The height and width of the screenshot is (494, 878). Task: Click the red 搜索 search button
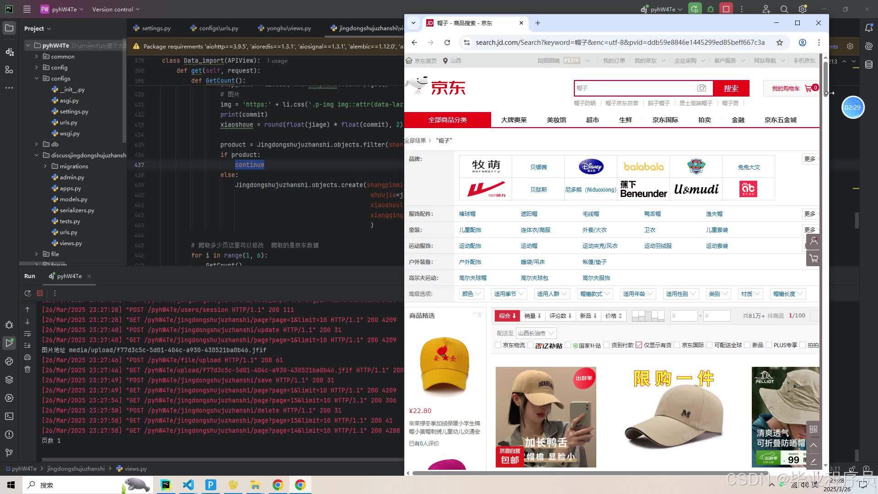tap(731, 88)
